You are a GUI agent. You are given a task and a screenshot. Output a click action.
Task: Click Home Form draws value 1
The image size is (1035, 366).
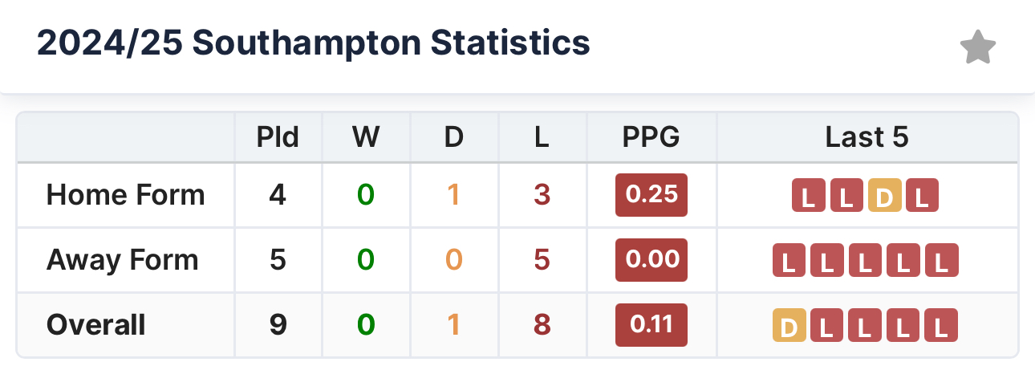[453, 195]
